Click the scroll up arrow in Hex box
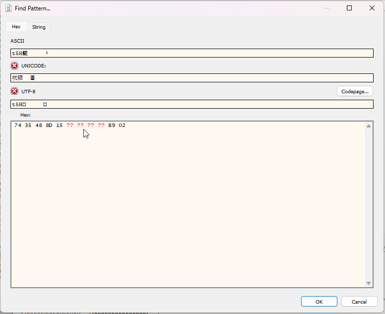The width and height of the screenshot is (385, 314). point(369,126)
